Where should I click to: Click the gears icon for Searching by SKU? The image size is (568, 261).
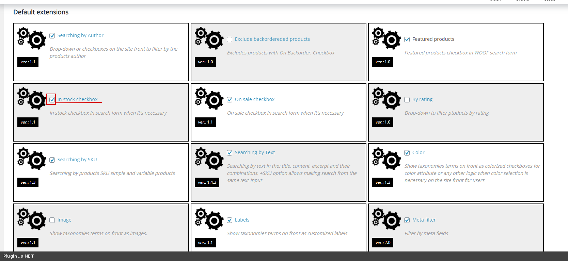click(x=32, y=159)
